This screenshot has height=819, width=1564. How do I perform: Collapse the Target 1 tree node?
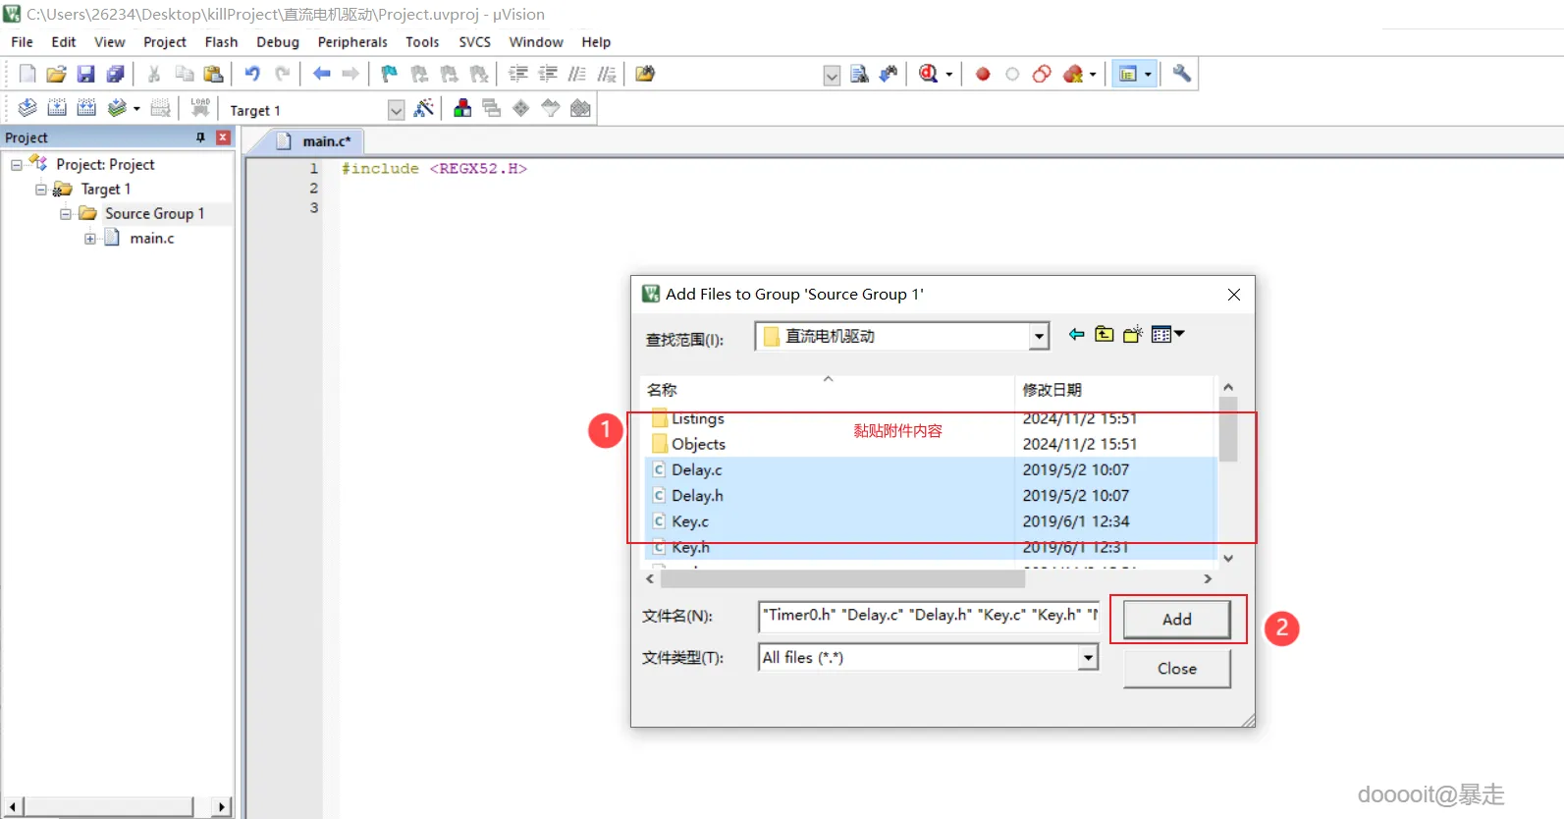(41, 190)
